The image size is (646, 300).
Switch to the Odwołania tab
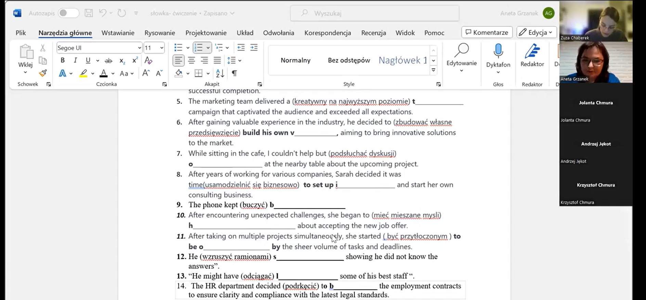coord(279,33)
